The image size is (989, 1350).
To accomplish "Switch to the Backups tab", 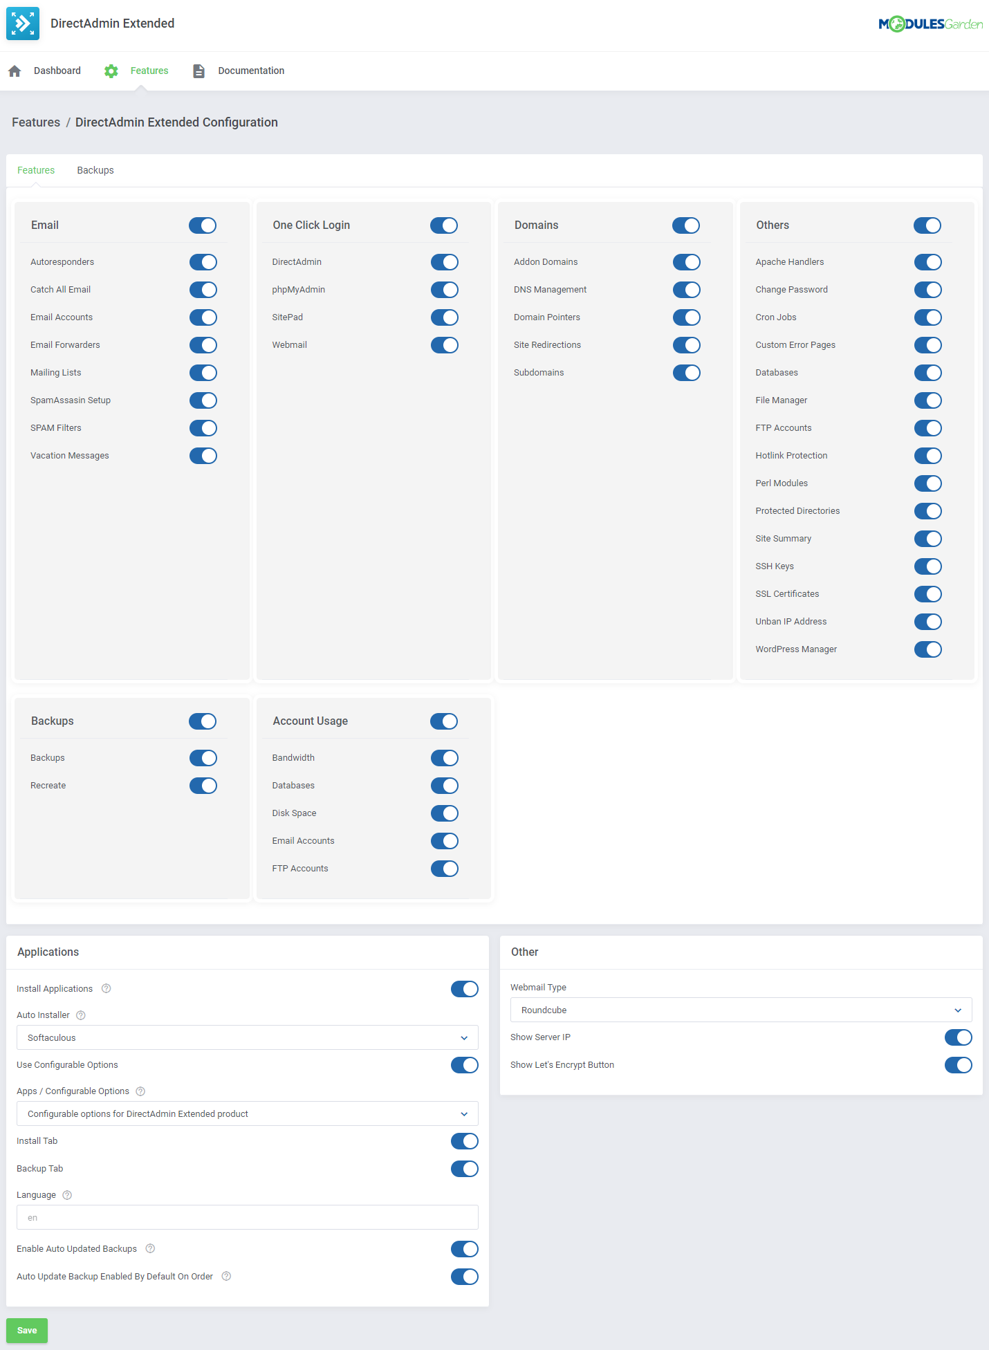I will click(95, 170).
